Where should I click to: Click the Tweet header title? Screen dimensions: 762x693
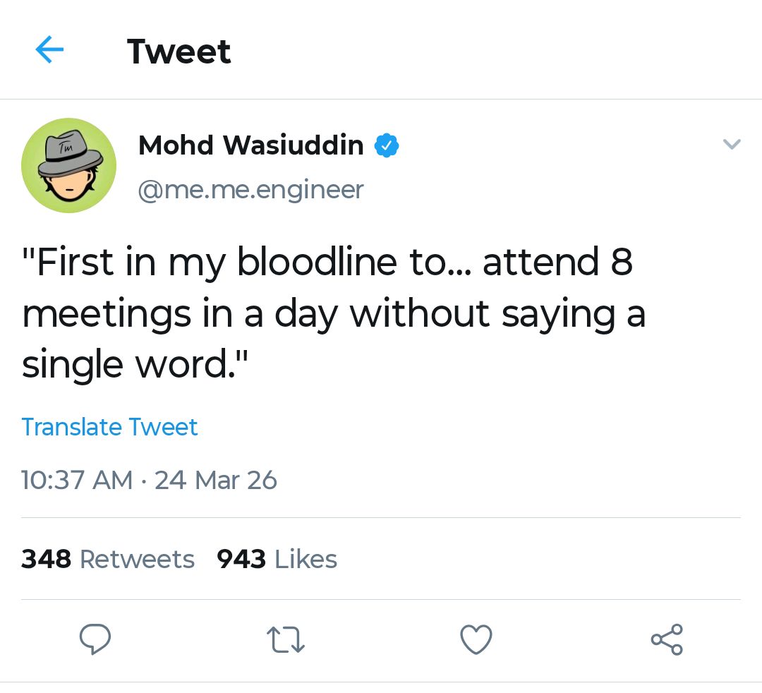pyautogui.click(x=179, y=52)
